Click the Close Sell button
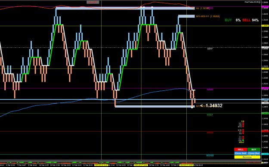This screenshot has height=167, width=269. [x=241, y=153]
